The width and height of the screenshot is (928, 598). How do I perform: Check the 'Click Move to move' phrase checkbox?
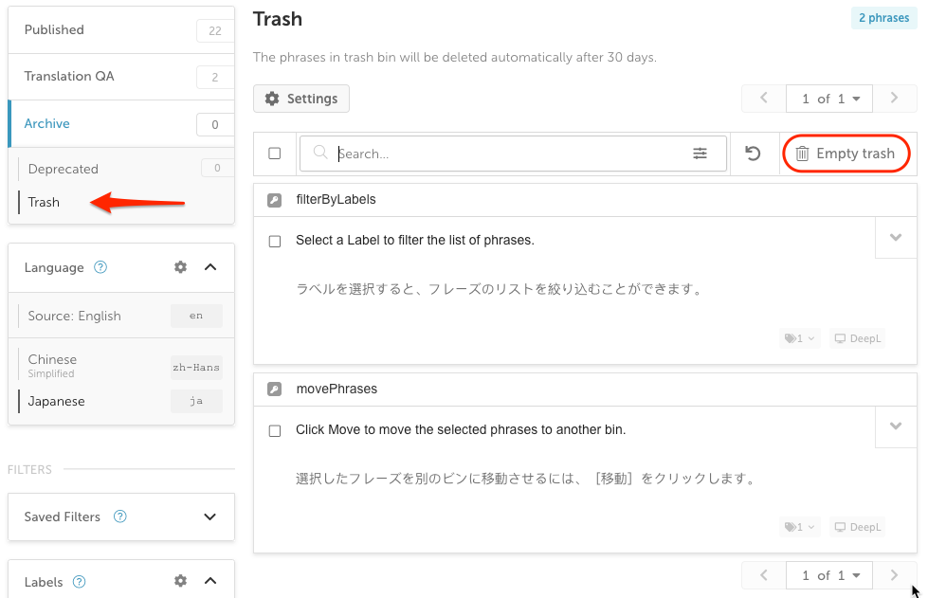[x=275, y=430]
